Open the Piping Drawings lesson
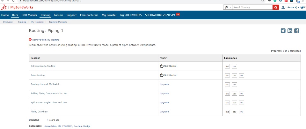Image resolution: width=306 pixels, height=129 pixels. [x=39, y=112]
